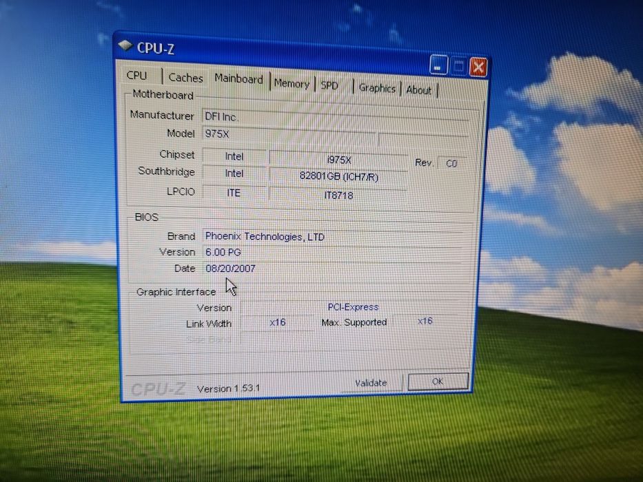Screen dimensions: 643x482
Task: Click the southbridge value 82801GB (ICH7/R)
Action: [338, 177]
